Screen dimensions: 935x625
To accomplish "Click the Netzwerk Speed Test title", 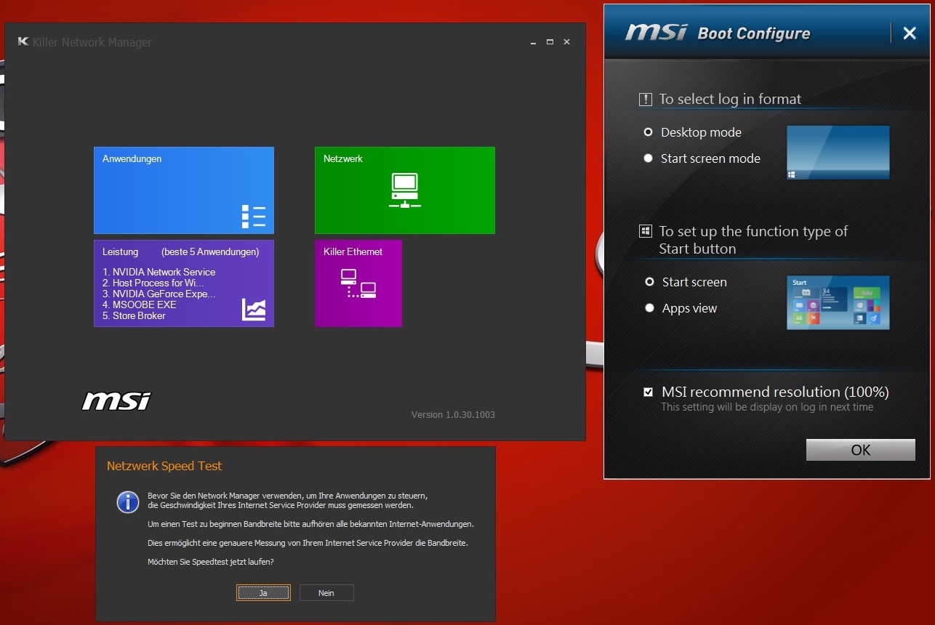I will (x=164, y=466).
